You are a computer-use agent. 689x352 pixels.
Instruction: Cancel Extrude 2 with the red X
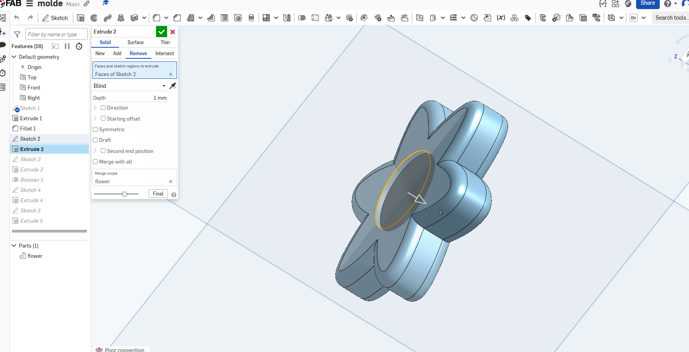[173, 32]
